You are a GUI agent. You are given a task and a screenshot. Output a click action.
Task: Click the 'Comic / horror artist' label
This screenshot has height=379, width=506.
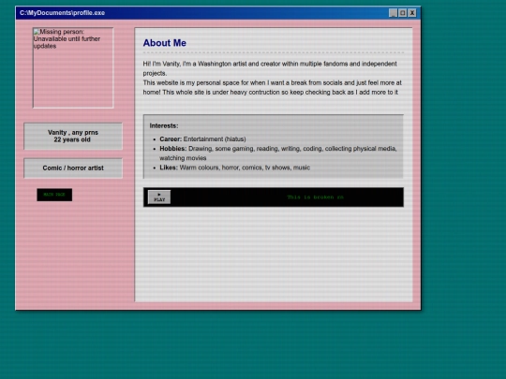[73, 168]
